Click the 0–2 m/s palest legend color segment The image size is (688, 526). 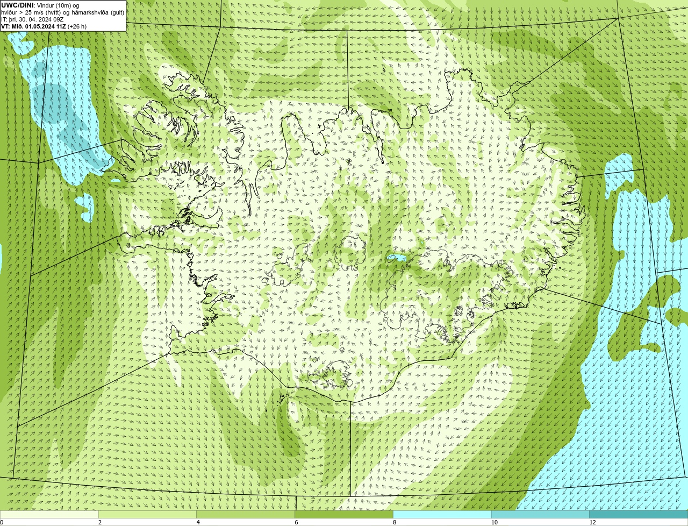49,515
